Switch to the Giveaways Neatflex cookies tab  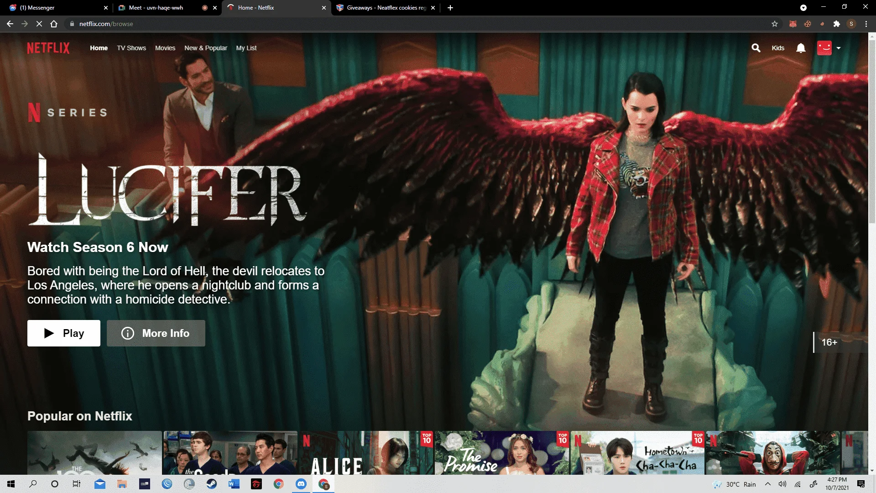[386, 8]
